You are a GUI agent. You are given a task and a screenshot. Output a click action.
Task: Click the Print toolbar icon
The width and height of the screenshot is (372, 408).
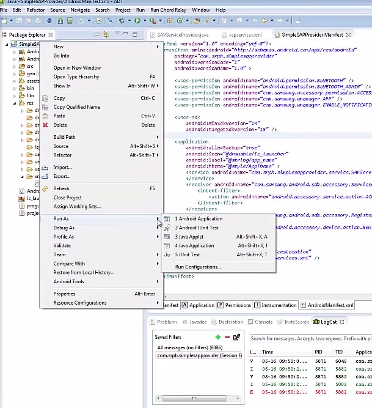38,21
